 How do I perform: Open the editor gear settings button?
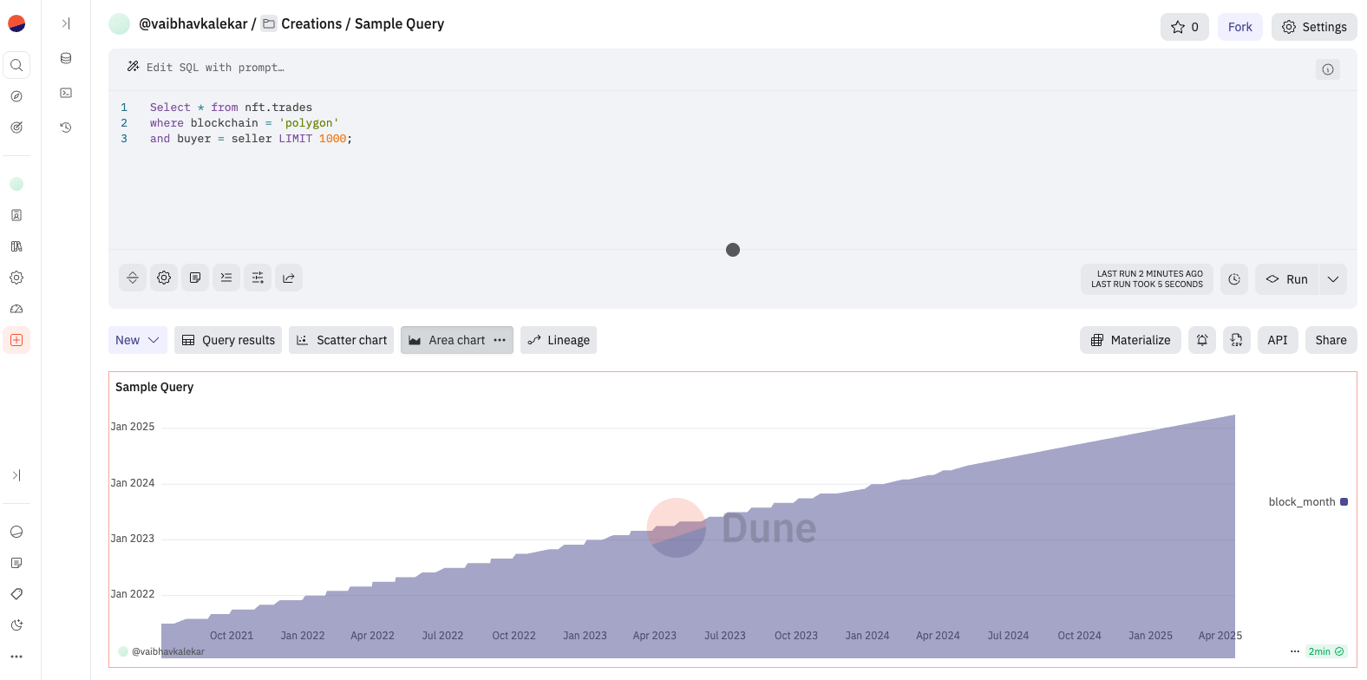click(x=164, y=278)
